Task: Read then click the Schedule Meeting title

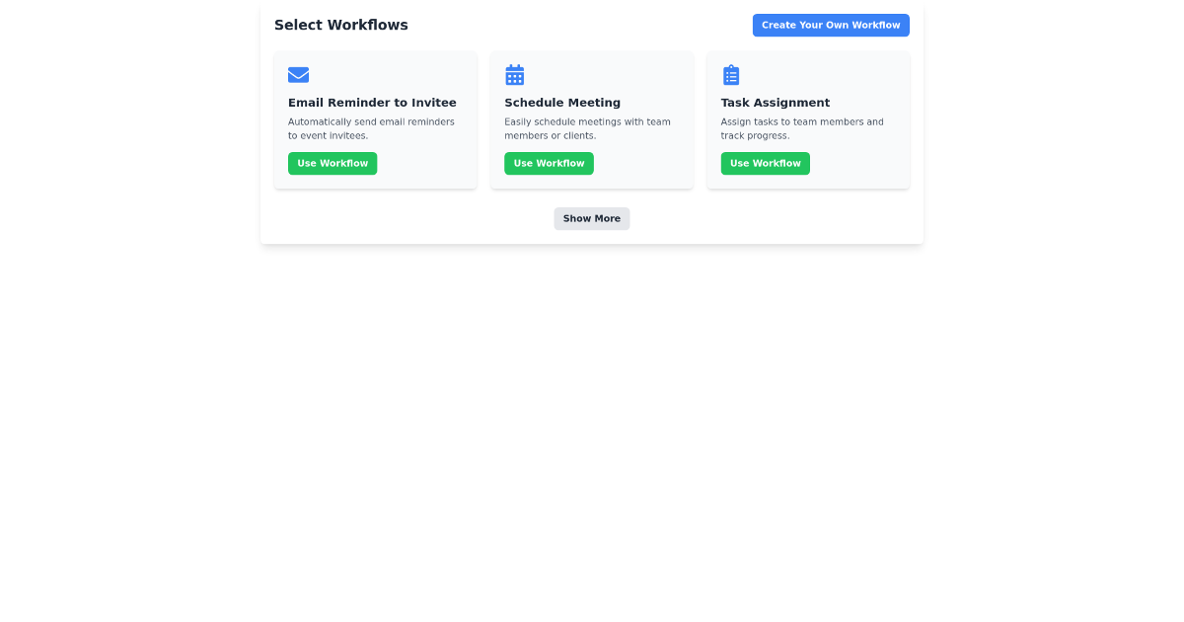Action: click(562, 102)
